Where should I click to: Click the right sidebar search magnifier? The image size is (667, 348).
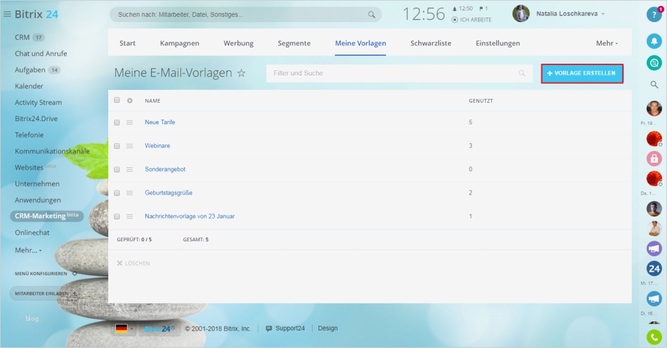pos(654,85)
